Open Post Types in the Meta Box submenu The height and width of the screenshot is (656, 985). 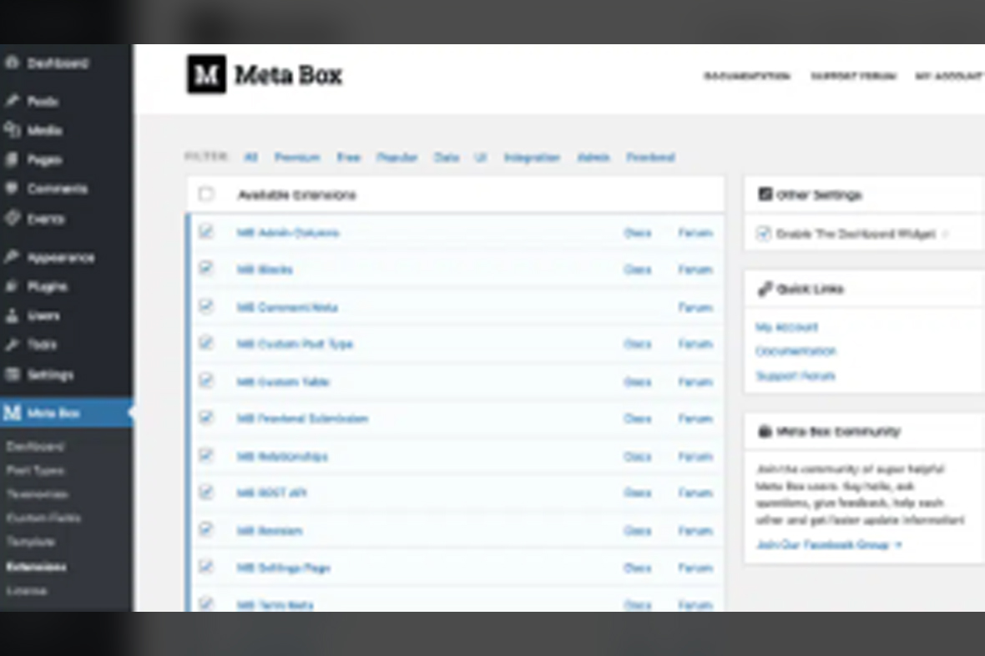tap(35, 470)
